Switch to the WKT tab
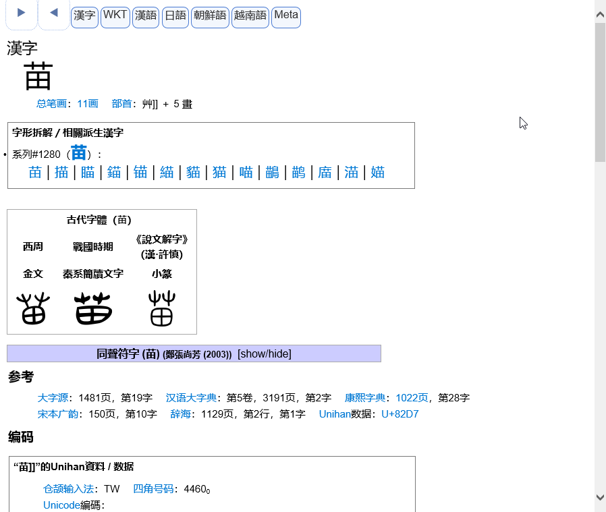This screenshot has width=606, height=512. coord(115,16)
